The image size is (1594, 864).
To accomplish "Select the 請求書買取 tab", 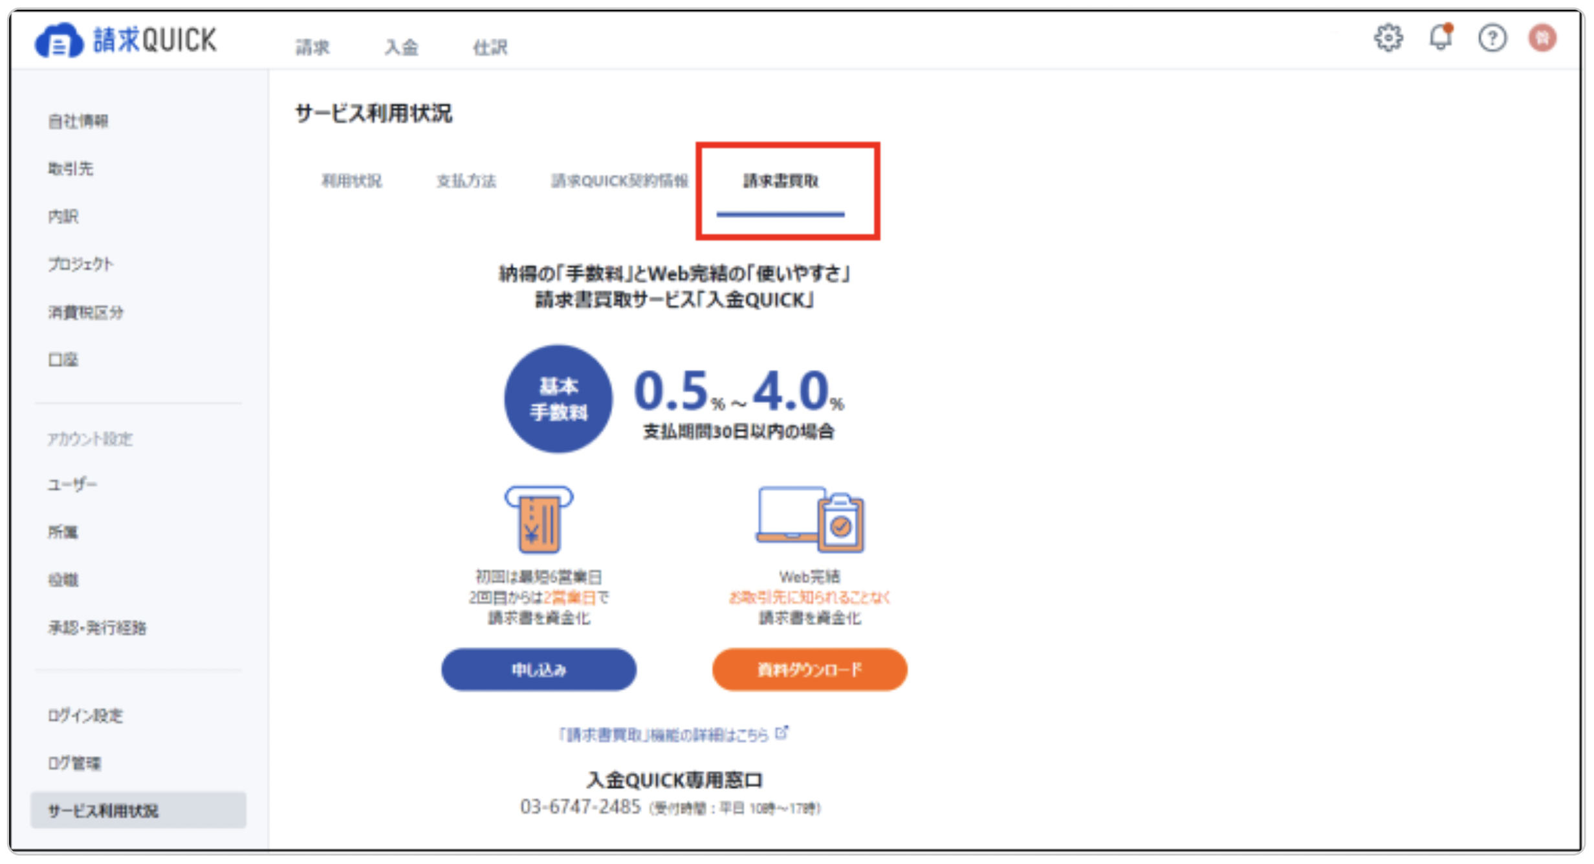I will pos(781,180).
